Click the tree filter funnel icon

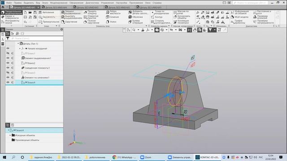point(8,38)
